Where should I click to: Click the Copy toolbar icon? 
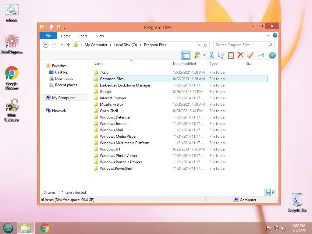221,55
